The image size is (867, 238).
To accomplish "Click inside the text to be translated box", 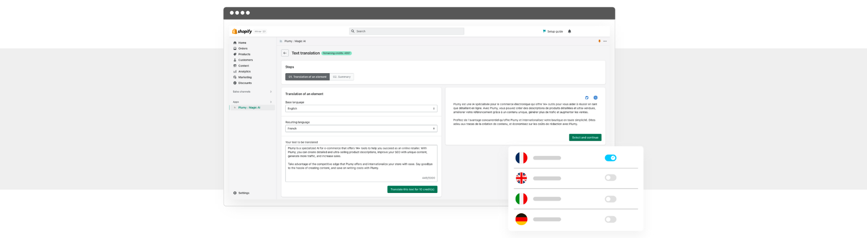I will pyautogui.click(x=361, y=163).
